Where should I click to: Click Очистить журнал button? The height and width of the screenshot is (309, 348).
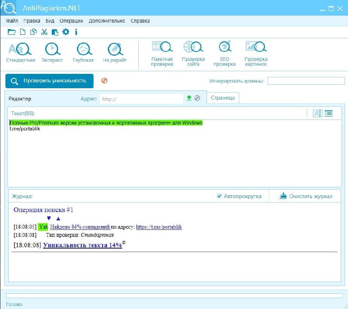point(305,196)
